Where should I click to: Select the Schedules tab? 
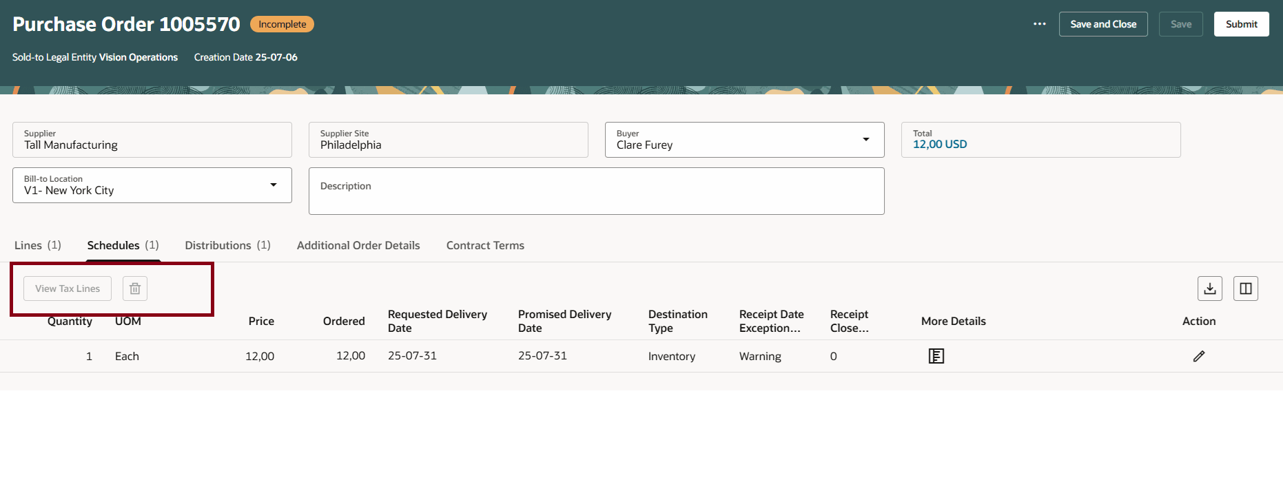click(123, 245)
